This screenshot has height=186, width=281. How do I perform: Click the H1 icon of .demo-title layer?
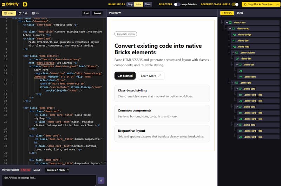[x=234, y=41]
